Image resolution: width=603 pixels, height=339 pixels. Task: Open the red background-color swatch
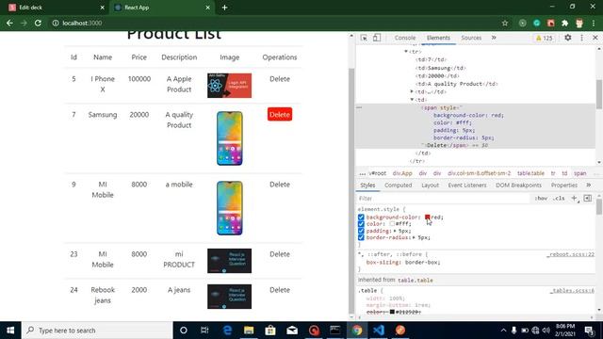(x=427, y=218)
